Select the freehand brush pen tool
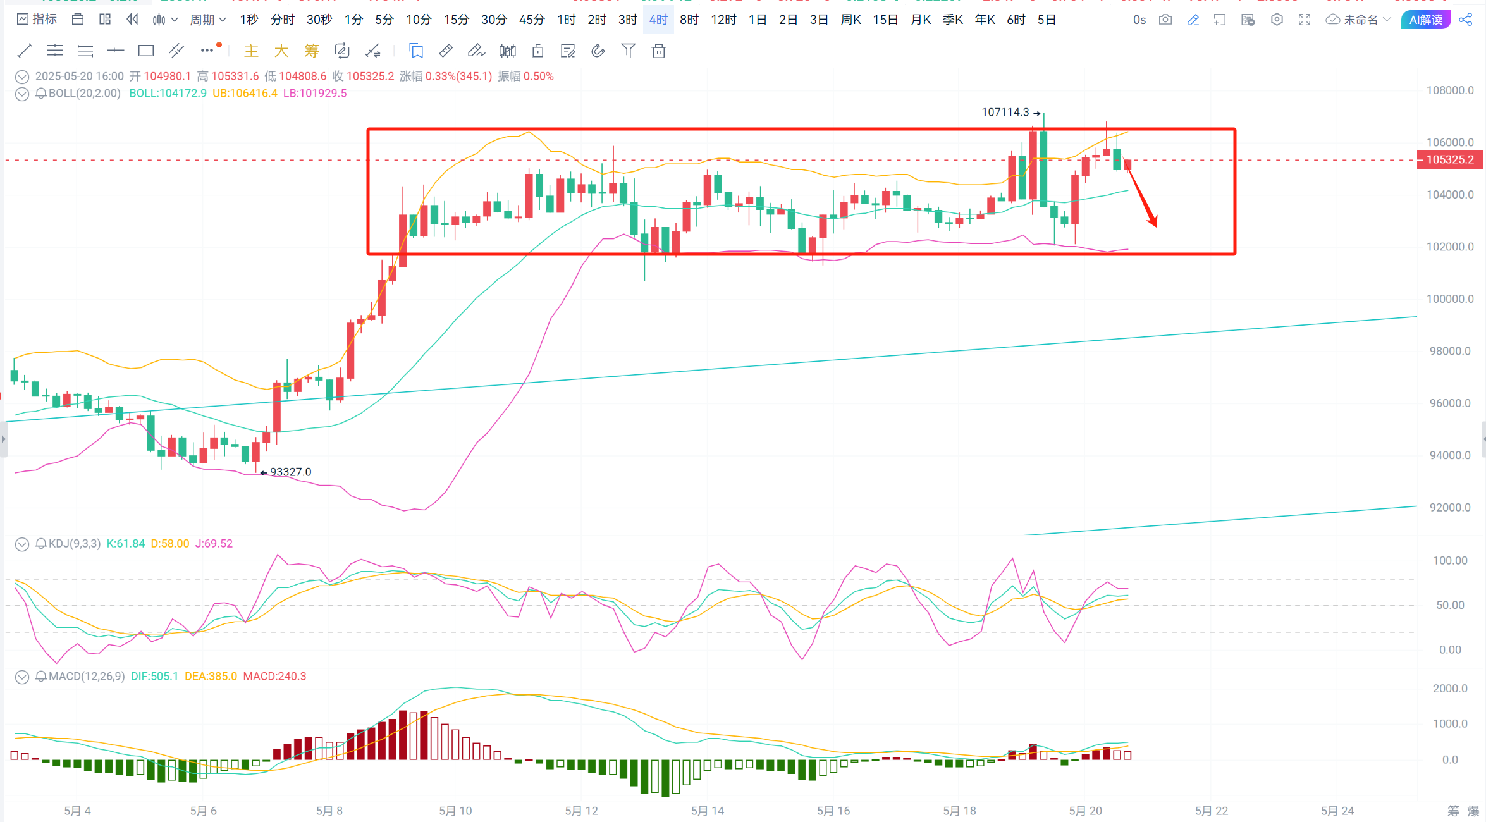 point(476,51)
